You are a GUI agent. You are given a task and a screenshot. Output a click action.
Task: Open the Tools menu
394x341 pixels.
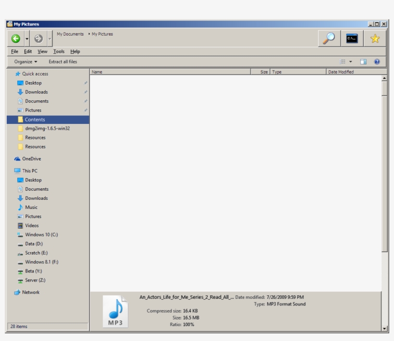tap(59, 51)
